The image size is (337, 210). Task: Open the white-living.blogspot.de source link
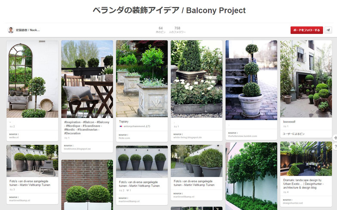[x=187, y=137]
